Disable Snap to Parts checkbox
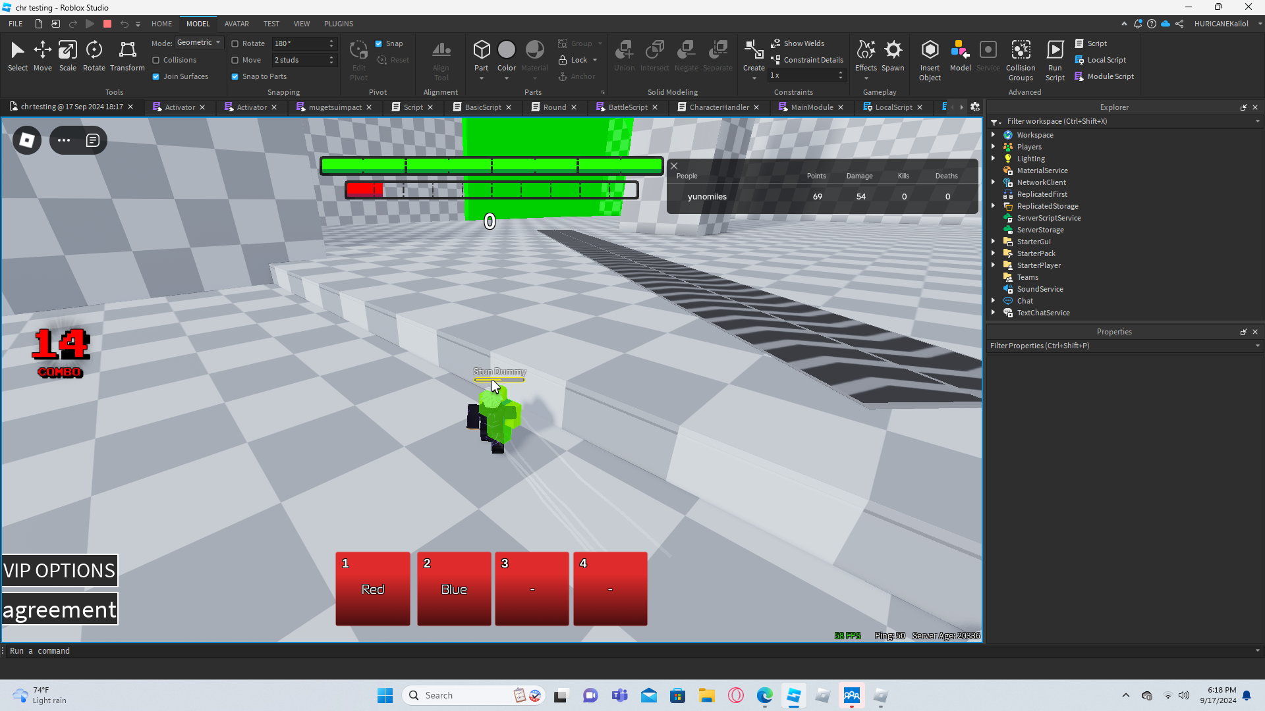 [235, 76]
